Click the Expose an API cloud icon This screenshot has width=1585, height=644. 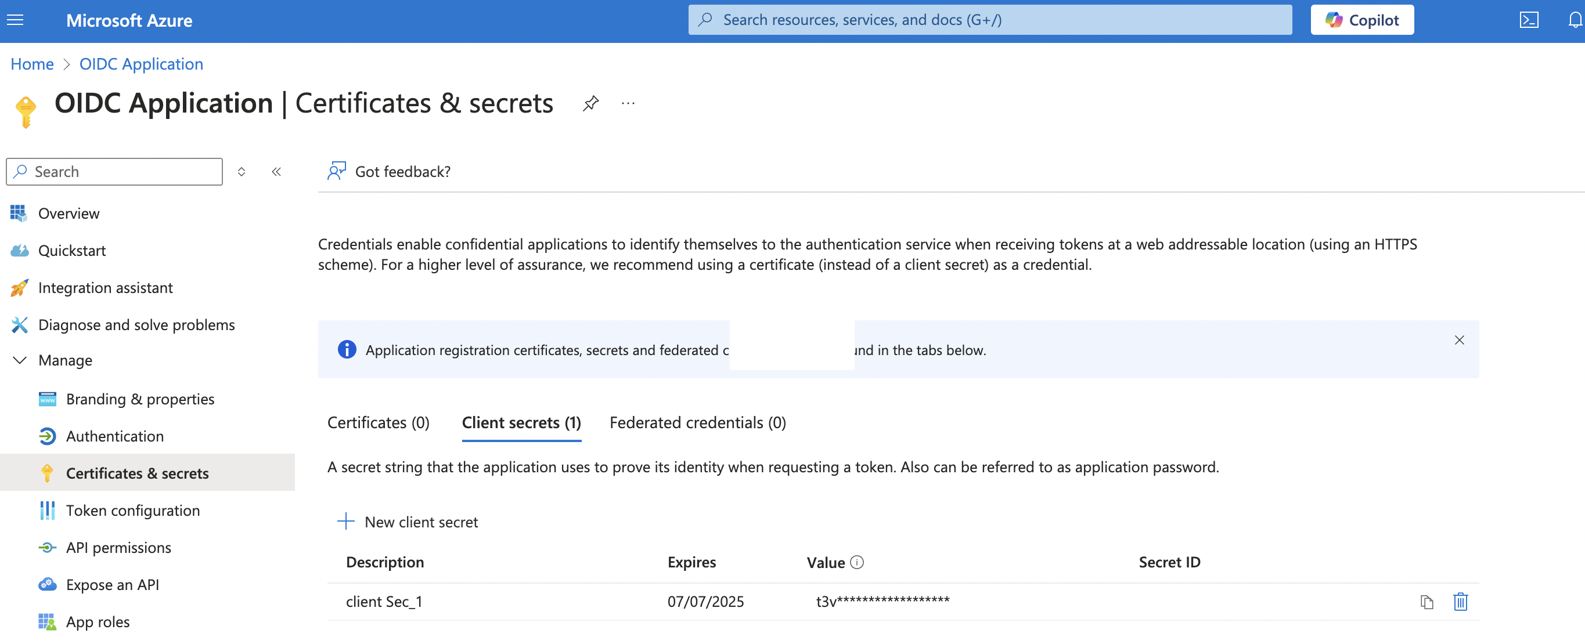click(x=48, y=584)
